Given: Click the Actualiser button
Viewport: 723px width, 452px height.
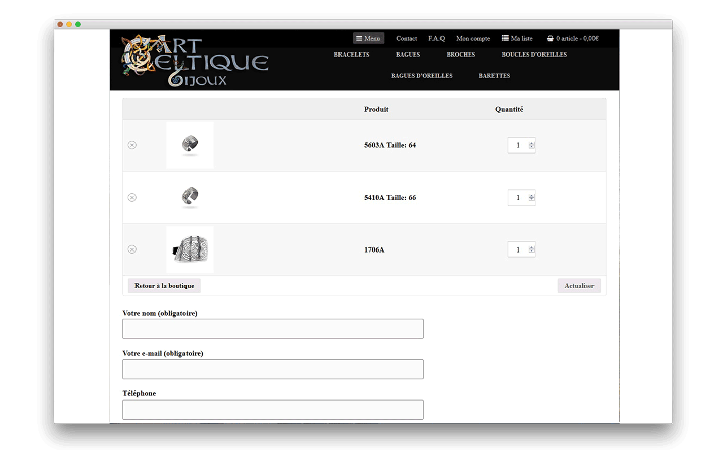Looking at the screenshot, I should (x=579, y=286).
